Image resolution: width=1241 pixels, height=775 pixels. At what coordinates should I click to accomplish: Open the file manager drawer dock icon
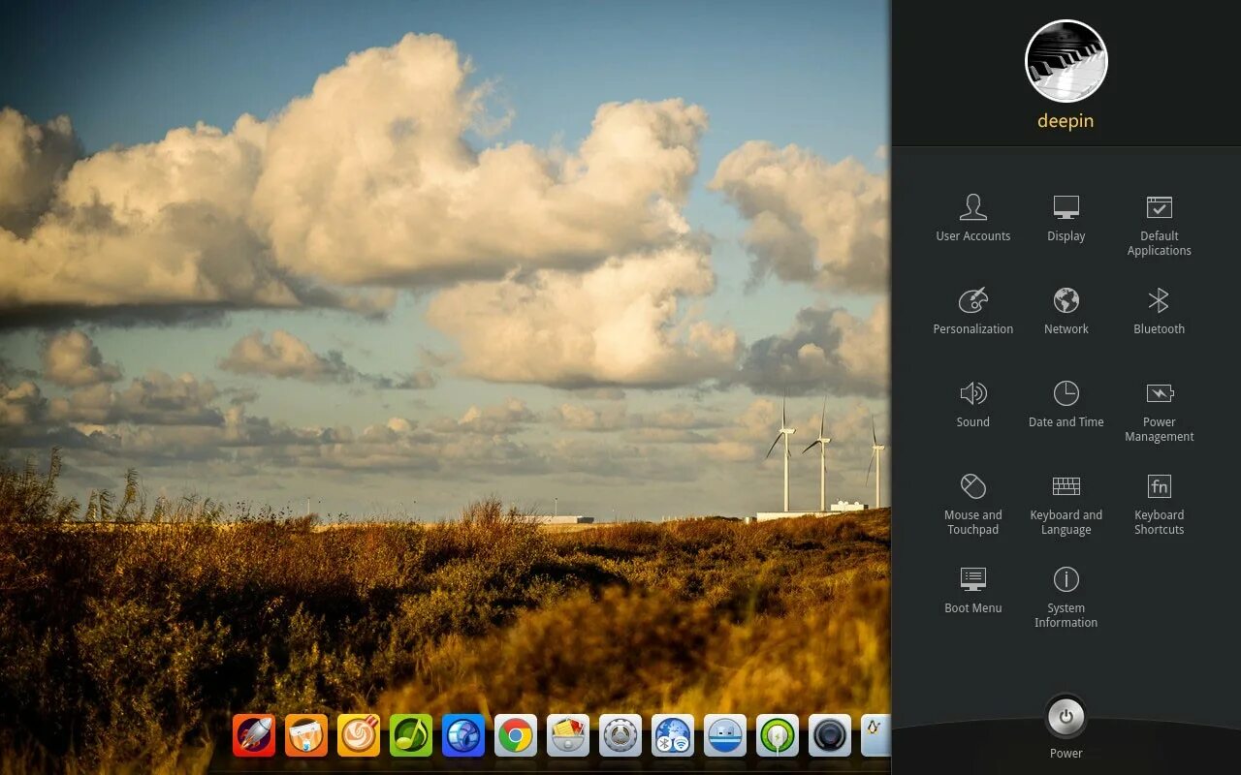[x=568, y=736]
